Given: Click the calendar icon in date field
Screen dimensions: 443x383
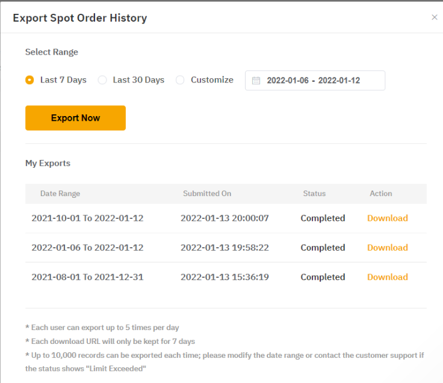Looking at the screenshot, I should click(256, 81).
